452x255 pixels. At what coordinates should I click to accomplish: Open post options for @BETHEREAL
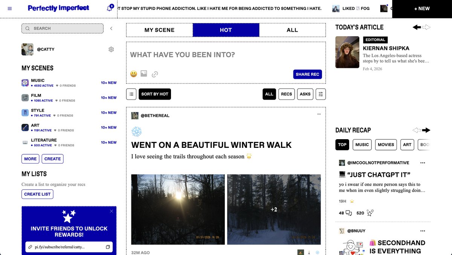[319, 114]
